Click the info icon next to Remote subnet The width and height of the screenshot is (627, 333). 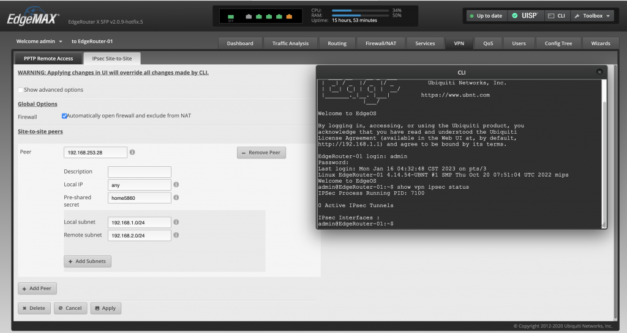pos(176,235)
